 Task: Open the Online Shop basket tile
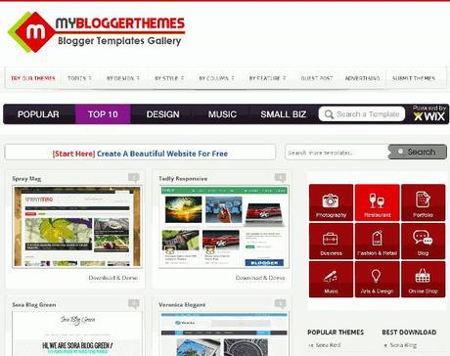tap(423, 279)
